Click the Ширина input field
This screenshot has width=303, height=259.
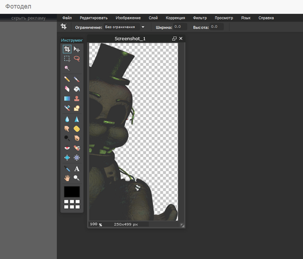point(180,26)
